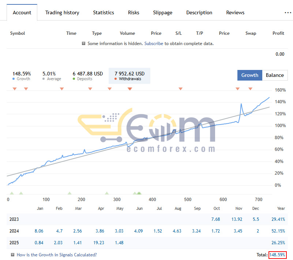Open the three-dots more tabs menu
This screenshot has width=293, height=260.
tap(288, 13)
